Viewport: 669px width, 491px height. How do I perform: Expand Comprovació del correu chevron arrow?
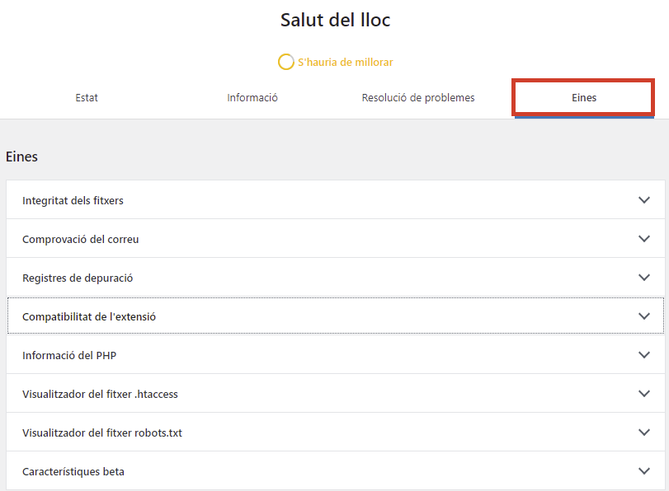coord(643,239)
